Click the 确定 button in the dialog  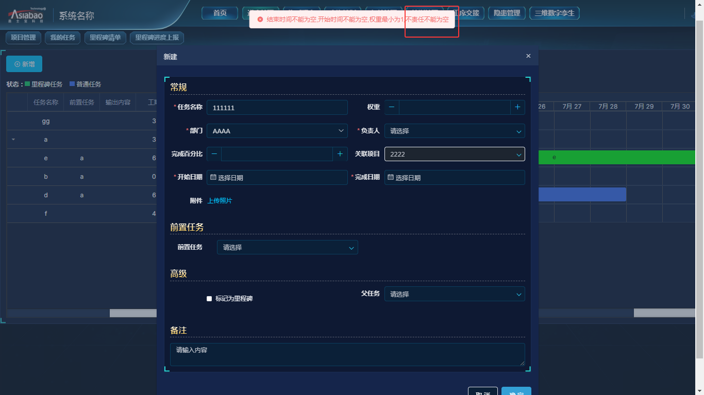coord(516,391)
